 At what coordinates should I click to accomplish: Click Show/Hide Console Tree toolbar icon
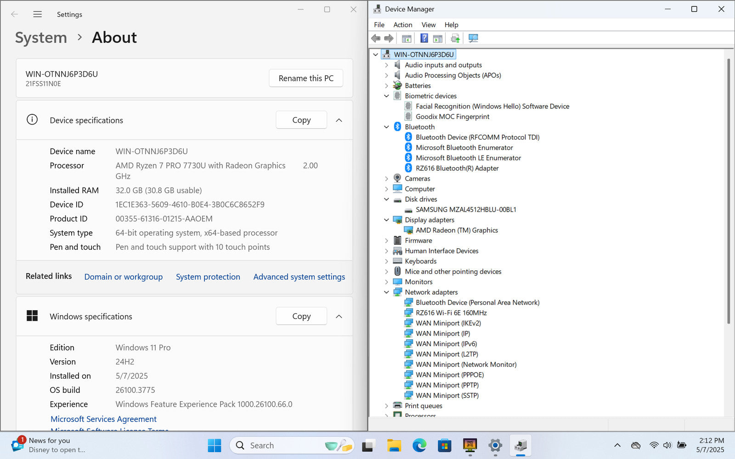tap(407, 38)
